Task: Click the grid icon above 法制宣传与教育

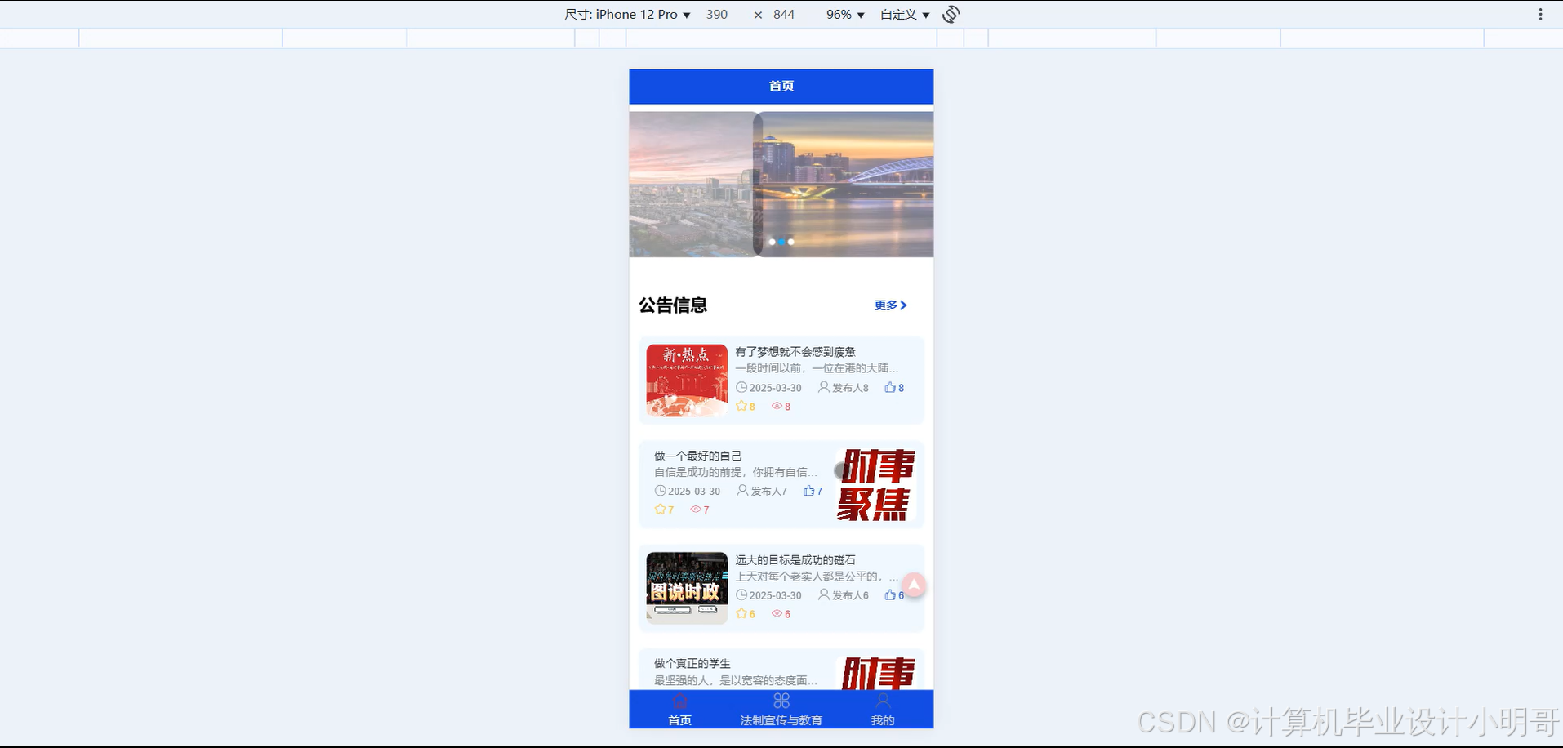Action: click(x=781, y=700)
